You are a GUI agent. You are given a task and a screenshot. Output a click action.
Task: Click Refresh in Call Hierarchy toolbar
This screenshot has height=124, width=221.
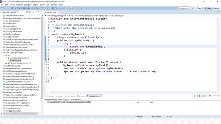(195, 96)
